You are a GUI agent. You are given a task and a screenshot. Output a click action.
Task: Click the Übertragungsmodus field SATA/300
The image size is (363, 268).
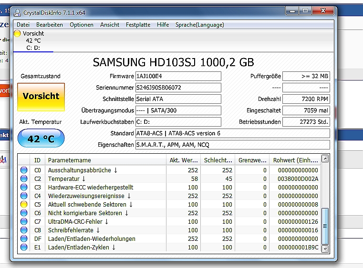(178, 110)
